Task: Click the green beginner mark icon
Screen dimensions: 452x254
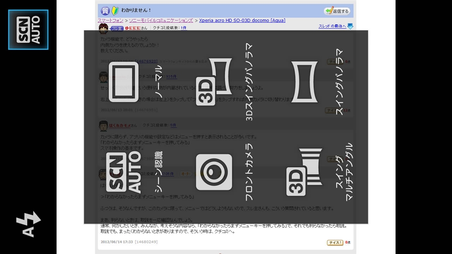Action: coord(115,11)
